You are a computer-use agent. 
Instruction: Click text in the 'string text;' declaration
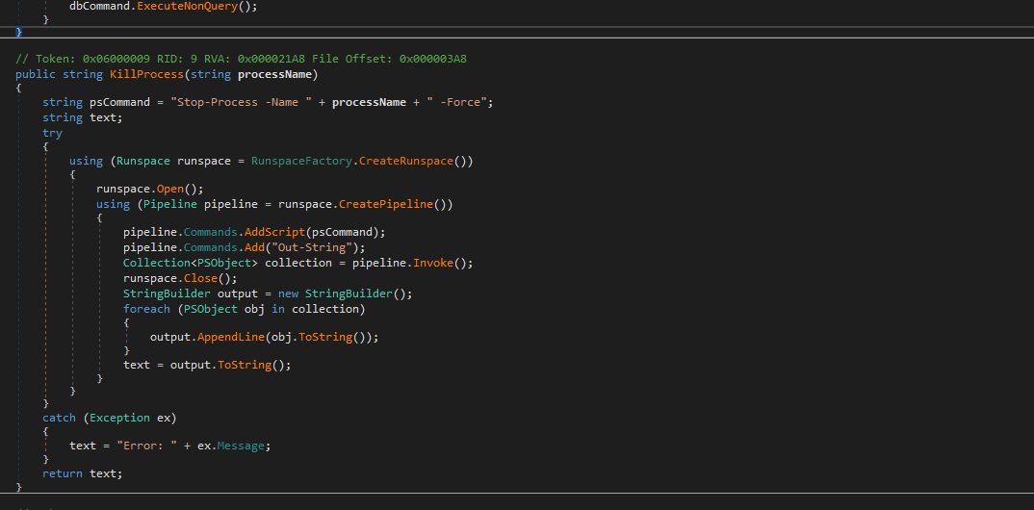coord(103,117)
